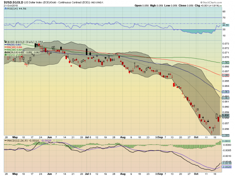Image resolution: width=235 pixels, height=176 pixels.
Task: Click the 70 level on RSI axis
Action: point(224,18)
